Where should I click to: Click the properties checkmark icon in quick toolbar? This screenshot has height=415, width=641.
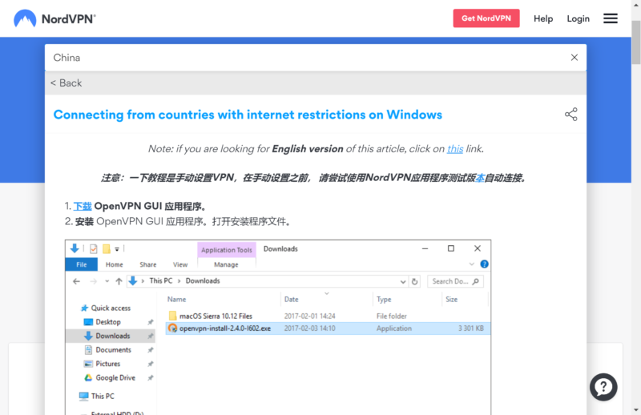tap(94, 248)
